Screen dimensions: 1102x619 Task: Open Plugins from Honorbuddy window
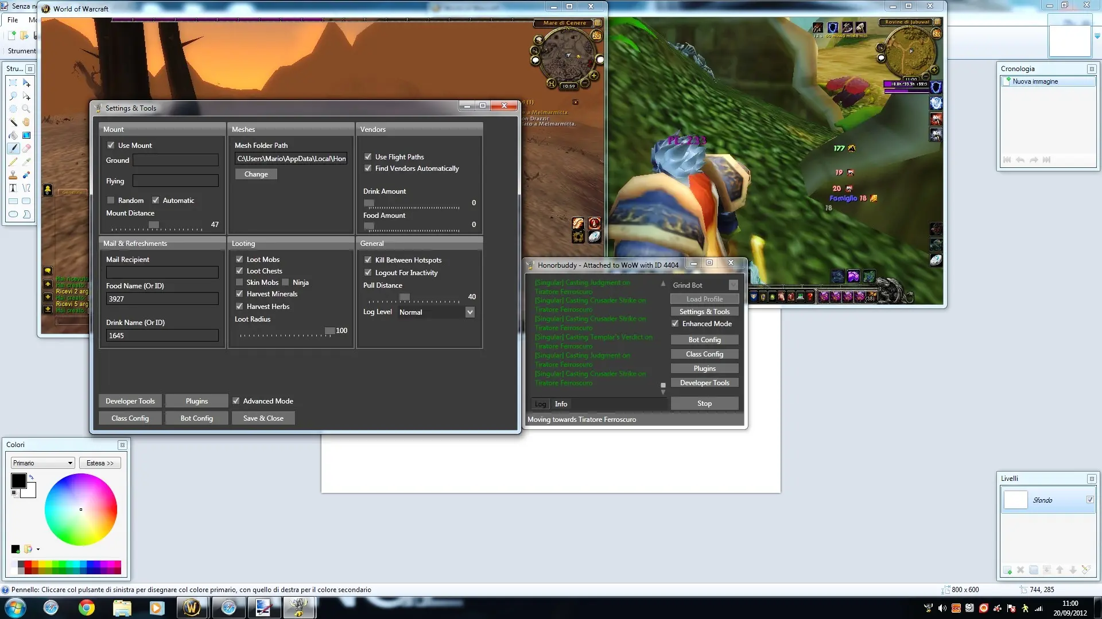pyautogui.click(x=705, y=369)
